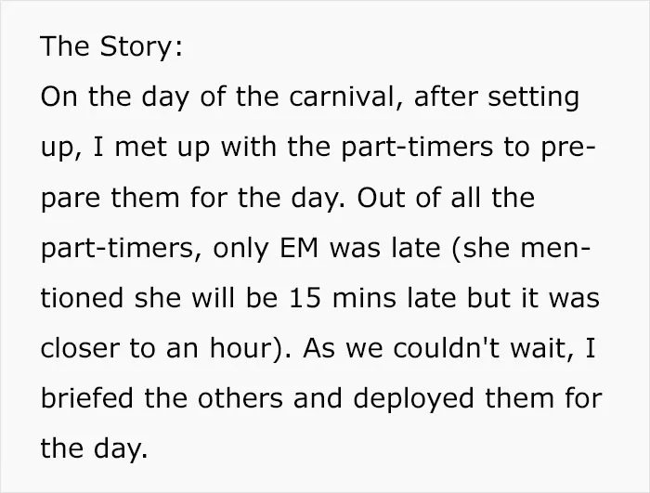Click the word 'Out' beginning a sentence

click(381, 198)
